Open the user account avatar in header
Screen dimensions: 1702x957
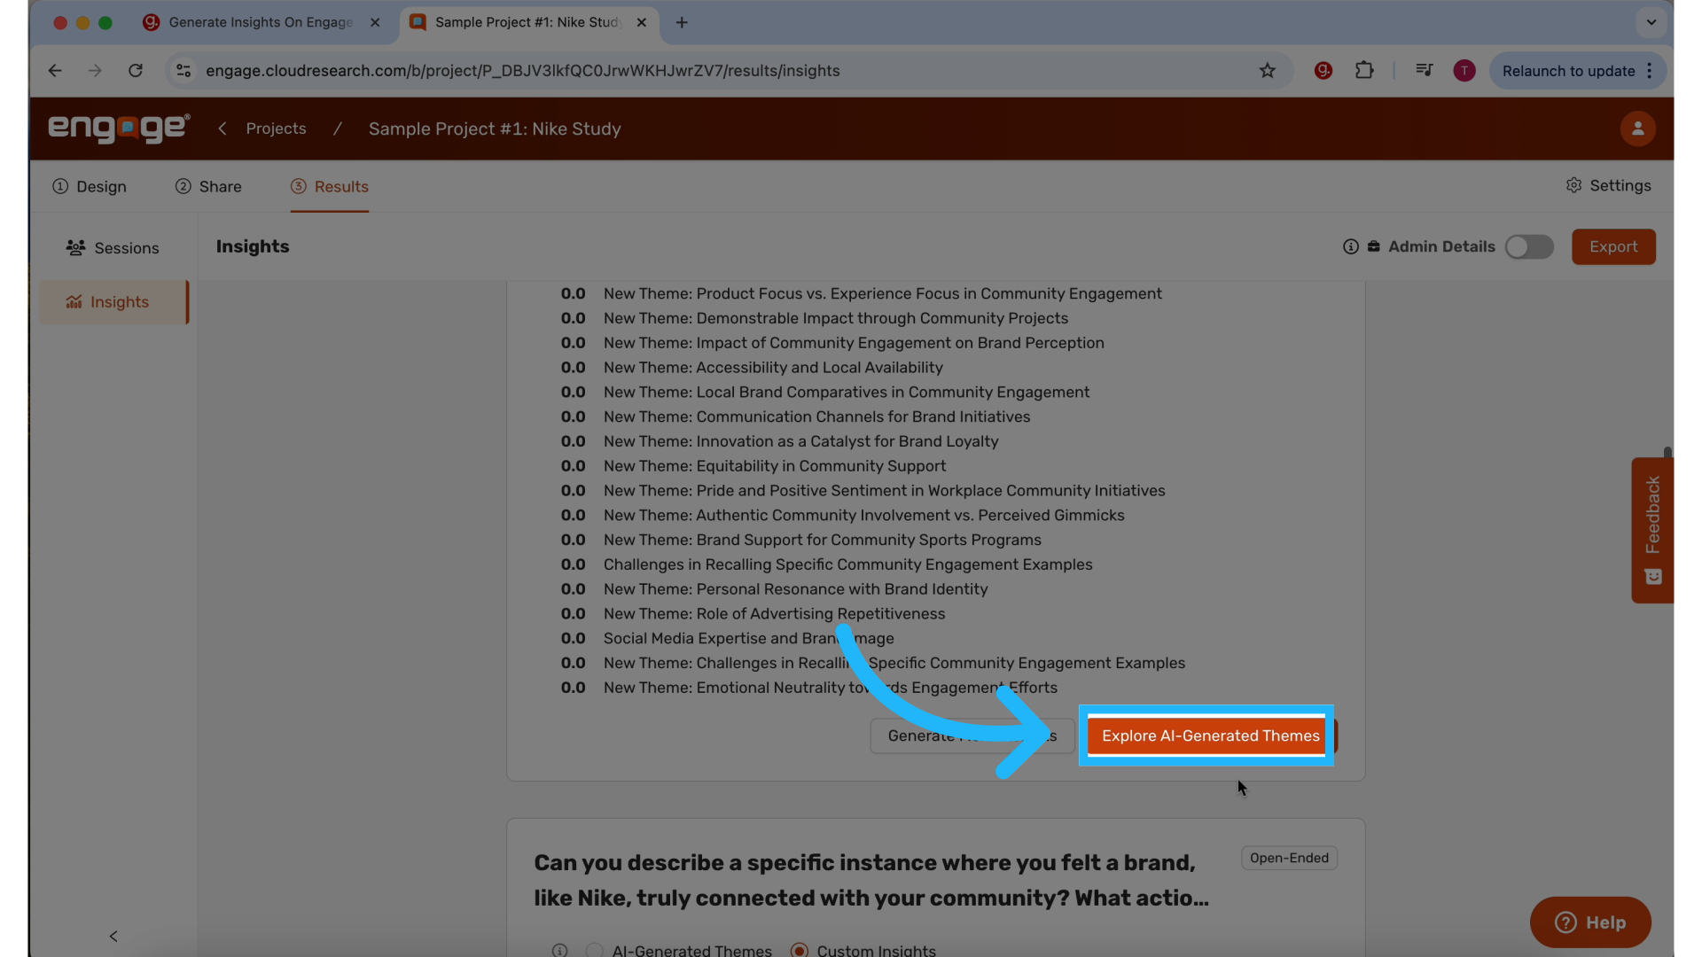click(1638, 128)
